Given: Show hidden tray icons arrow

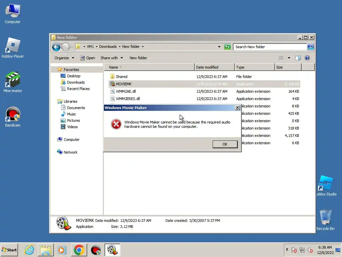Looking at the screenshot, I should pos(287,250).
